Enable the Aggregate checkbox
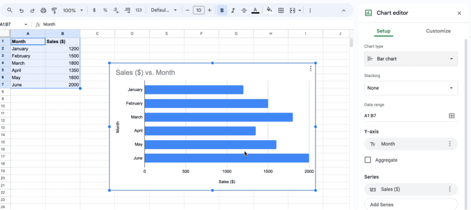The width and height of the screenshot is (471, 210). click(x=368, y=160)
